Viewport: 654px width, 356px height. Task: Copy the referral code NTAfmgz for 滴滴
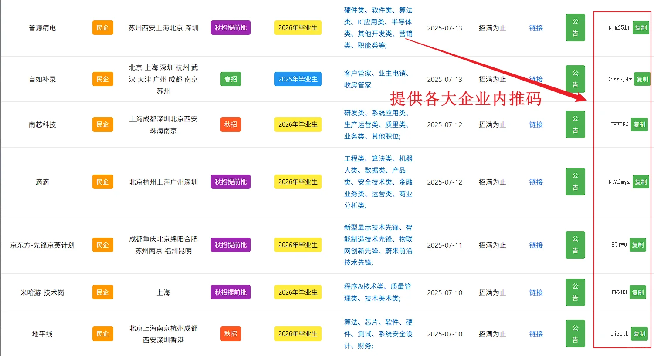(640, 182)
